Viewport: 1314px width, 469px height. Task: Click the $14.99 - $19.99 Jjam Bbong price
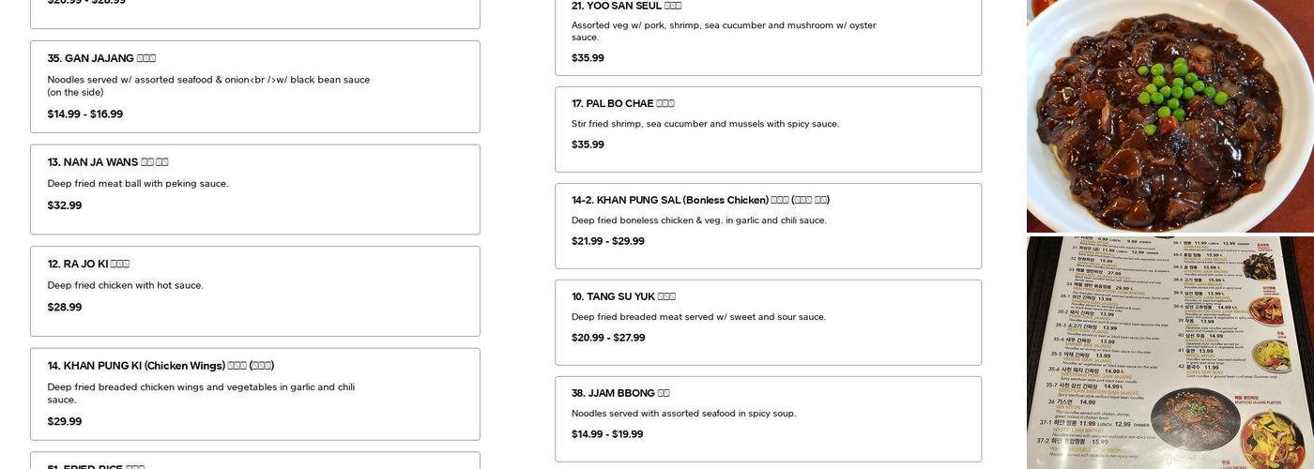click(607, 434)
